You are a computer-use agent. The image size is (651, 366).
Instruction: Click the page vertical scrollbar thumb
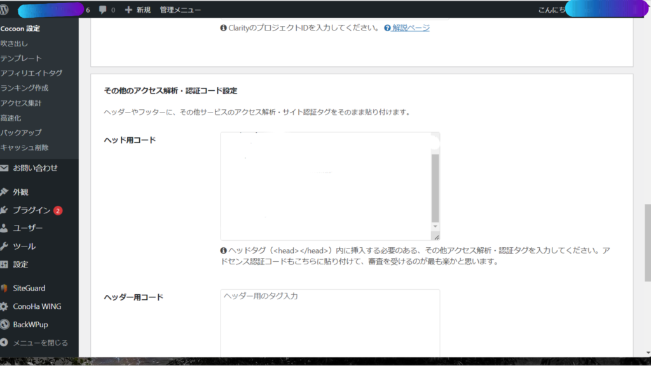pyautogui.click(x=647, y=243)
